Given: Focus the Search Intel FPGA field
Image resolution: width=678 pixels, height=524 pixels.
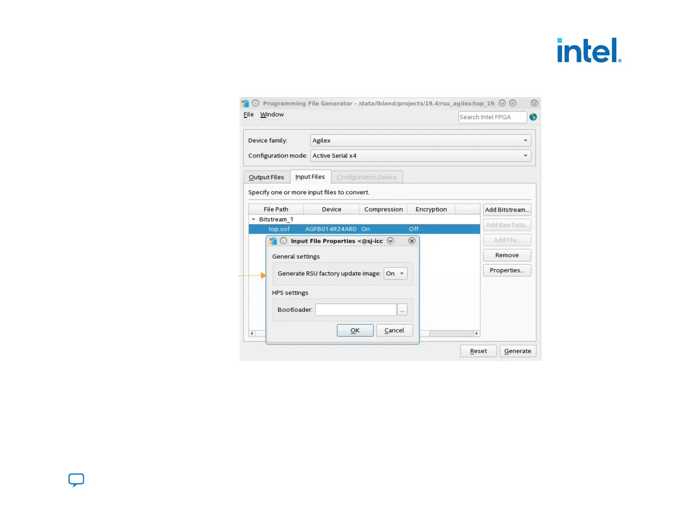Looking at the screenshot, I should (x=493, y=117).
